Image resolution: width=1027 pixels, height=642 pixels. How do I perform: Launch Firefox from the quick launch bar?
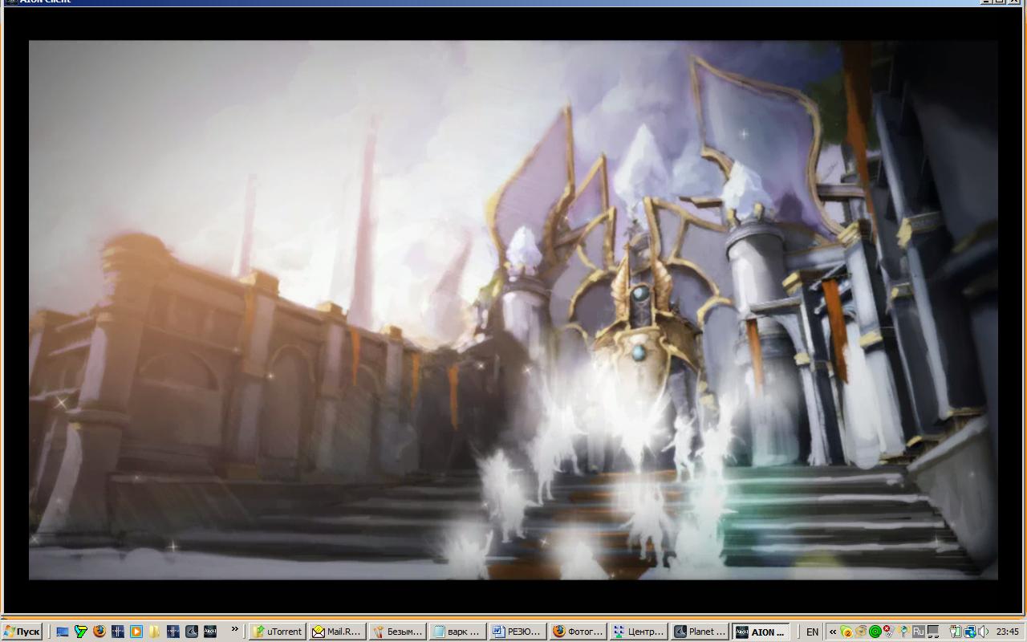tap(99, 632)
